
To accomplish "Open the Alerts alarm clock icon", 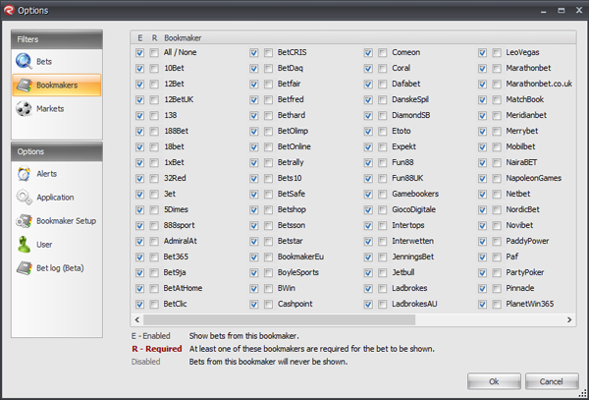I will tap(24, 174).
